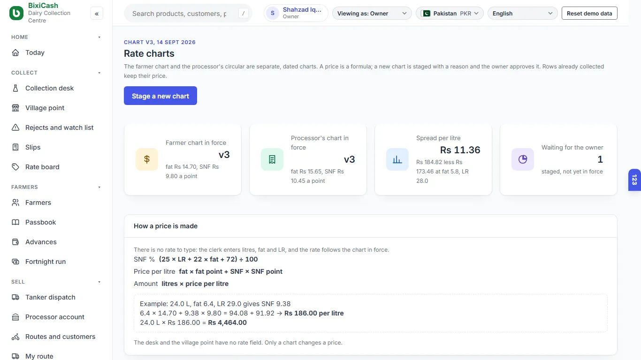Navigate to Tanker dispatch
Image resolution: width=641 pixels, height=360 pixels.
point(56,297)
